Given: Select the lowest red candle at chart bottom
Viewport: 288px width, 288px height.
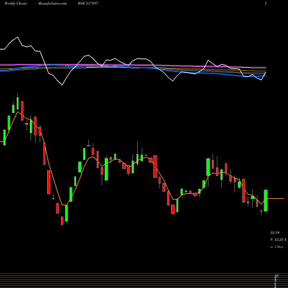Looking at the screenshot, I should 62,221.
